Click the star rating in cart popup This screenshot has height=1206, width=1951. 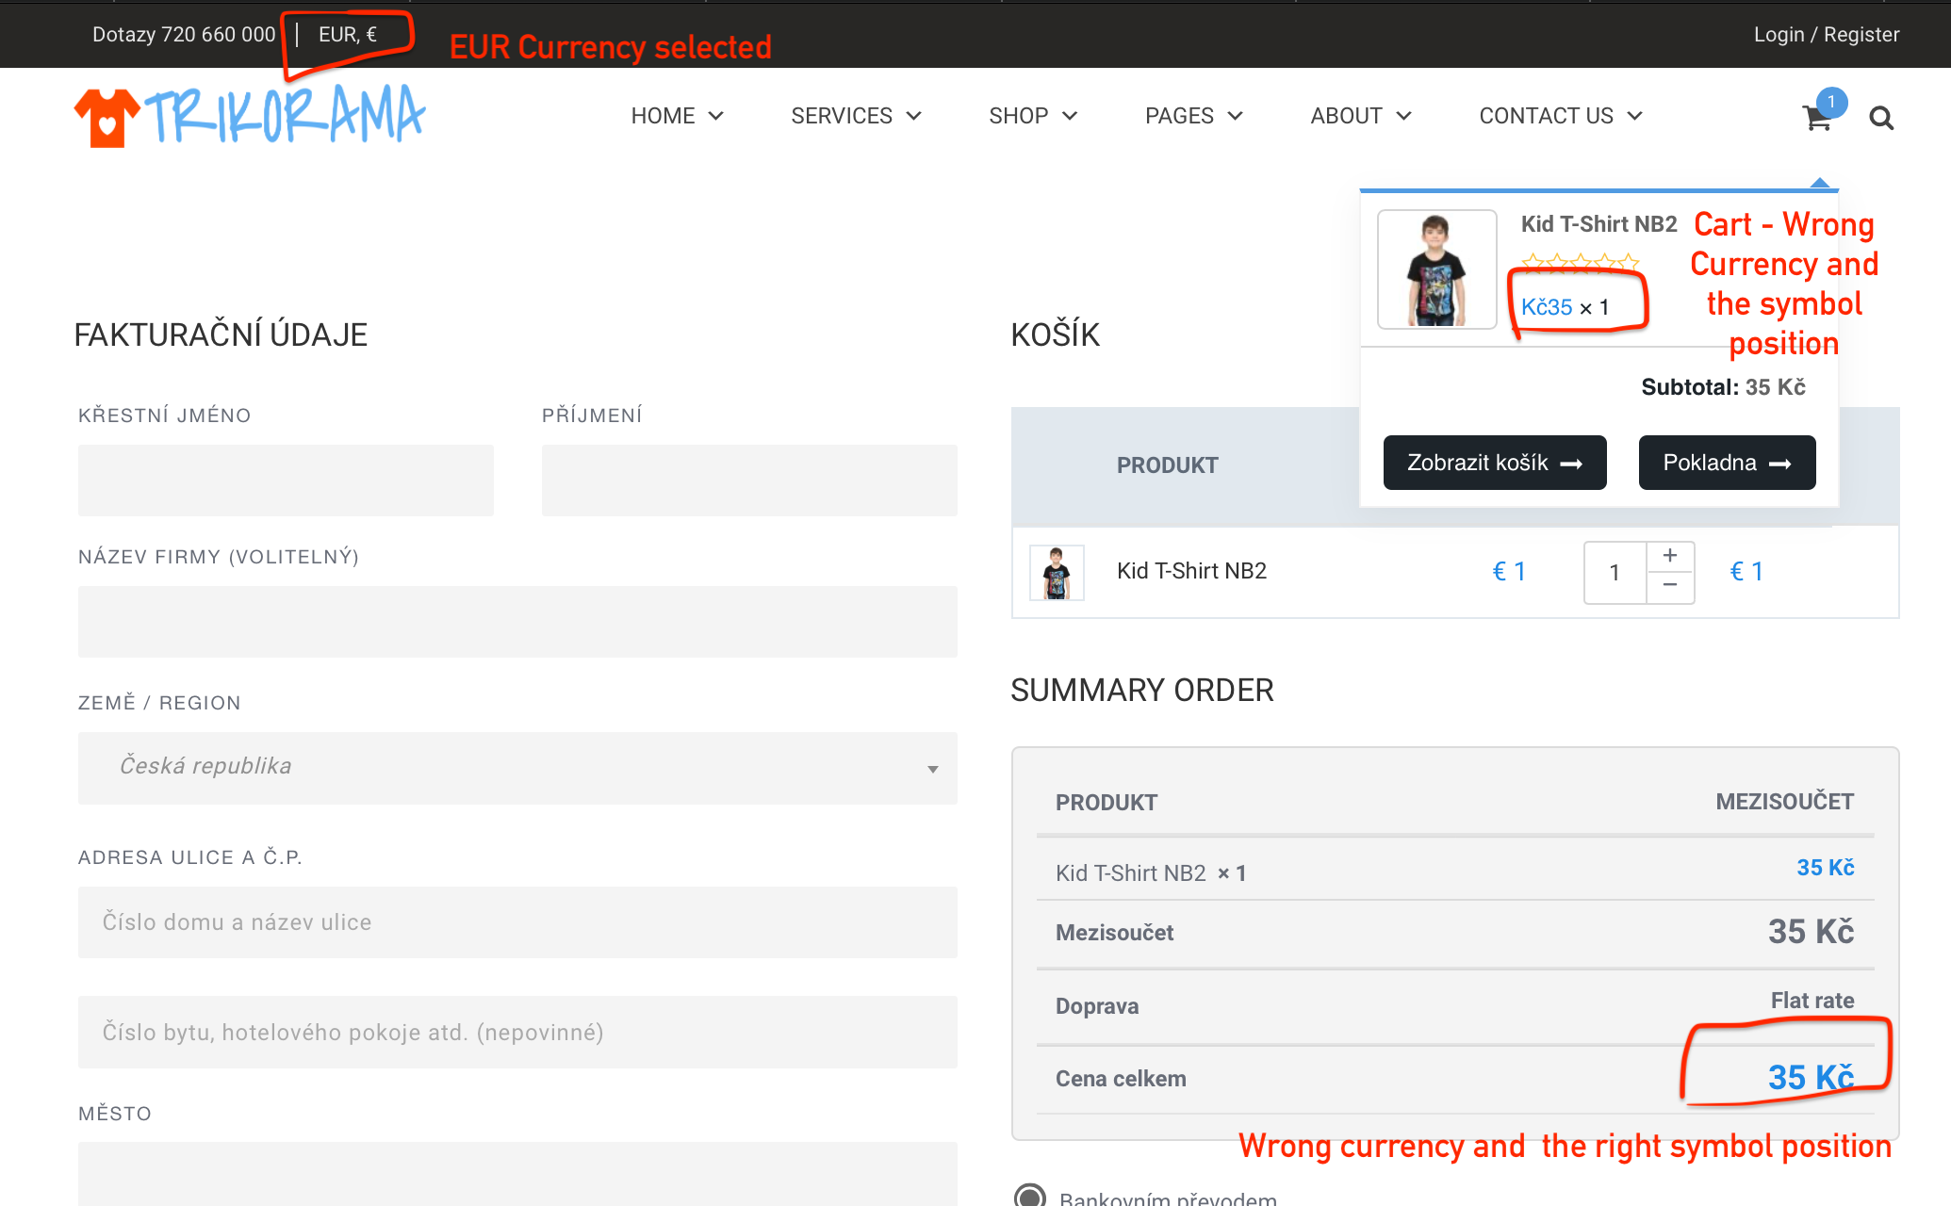1580,262
